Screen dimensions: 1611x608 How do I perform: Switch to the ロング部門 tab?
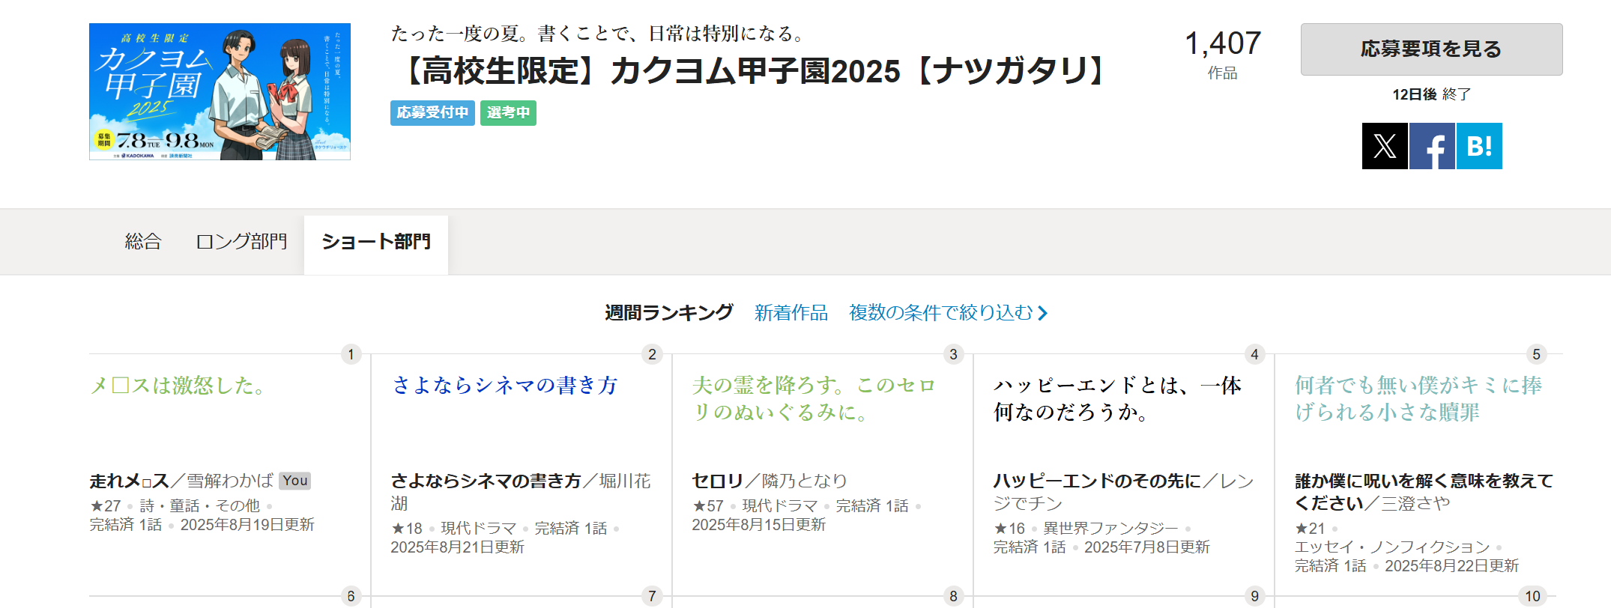(x=241, y=242)
